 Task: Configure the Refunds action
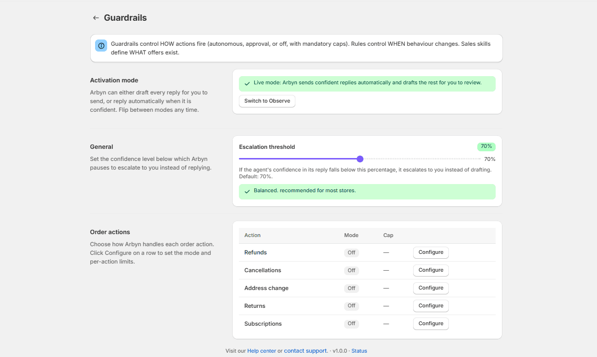[x=431, y=252]
